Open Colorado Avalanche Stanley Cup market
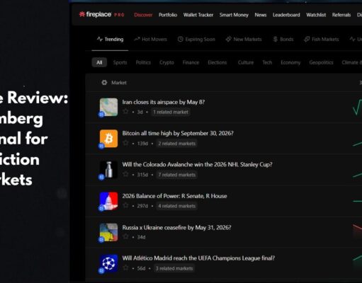Image resolution: width=362 pixels, height=283 pixels. tap(197, 164)
